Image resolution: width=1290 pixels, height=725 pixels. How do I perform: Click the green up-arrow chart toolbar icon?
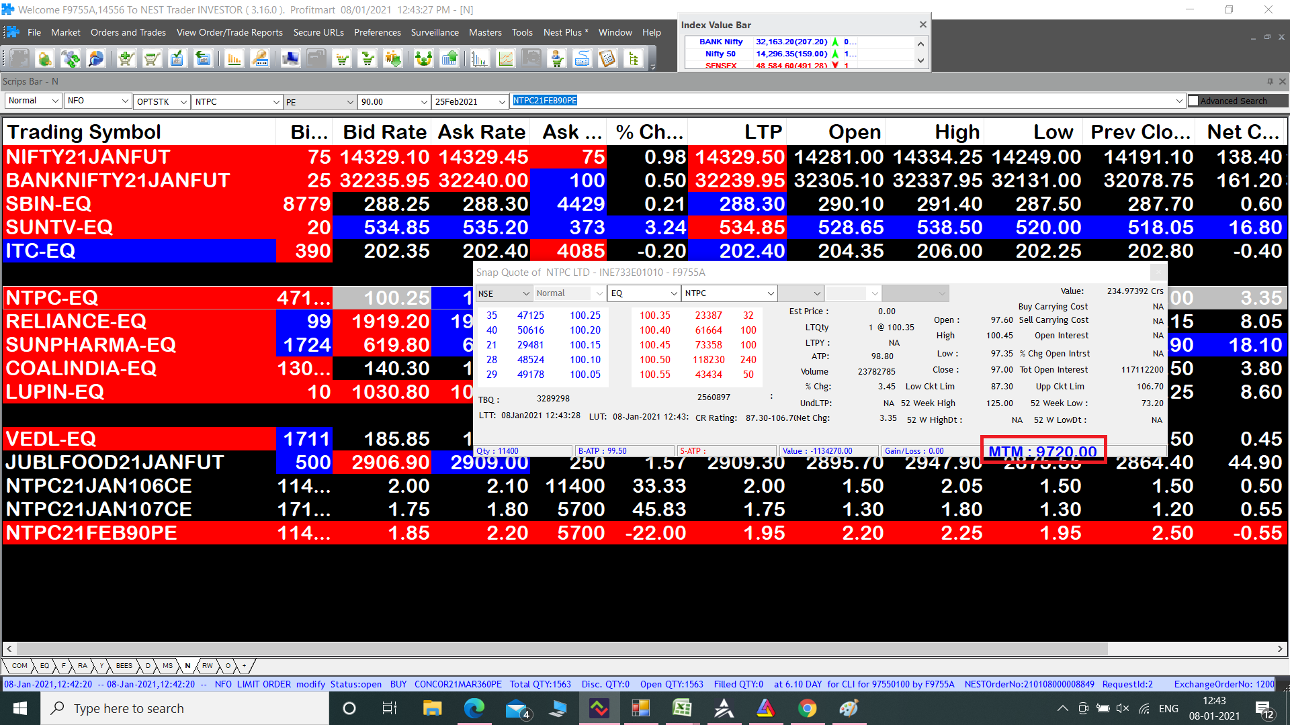(x=449, y=59)
